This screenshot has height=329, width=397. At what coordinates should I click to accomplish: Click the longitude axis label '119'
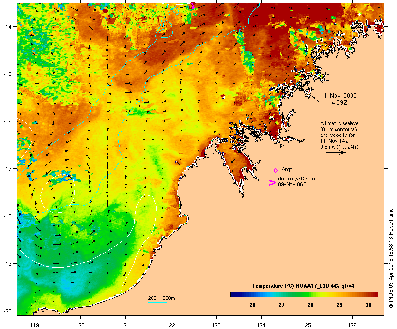[35, 325]
